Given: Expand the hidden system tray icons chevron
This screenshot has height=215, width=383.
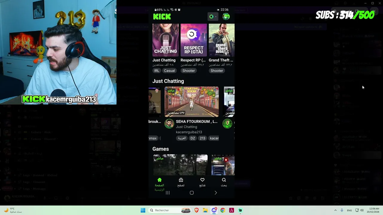Looking at the screenshot, I should [x=335, y=210].
